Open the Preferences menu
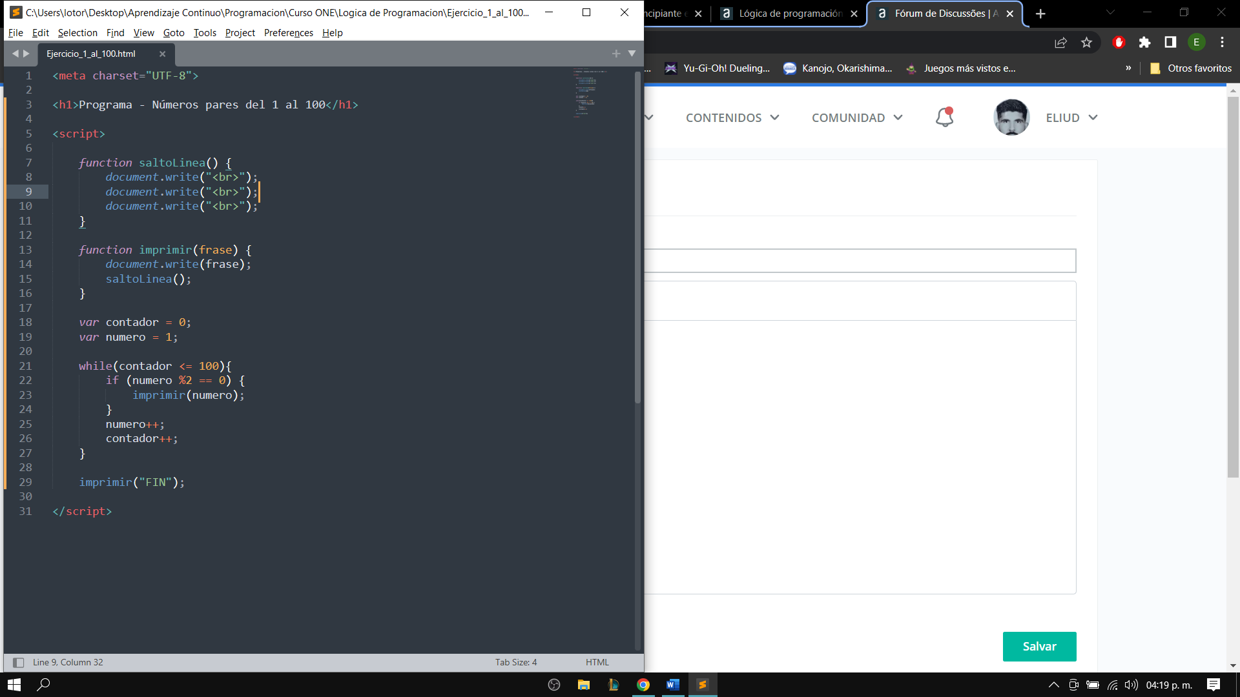Image resolution: width=1240 pixels, height=697 pixels. [288, 33]
